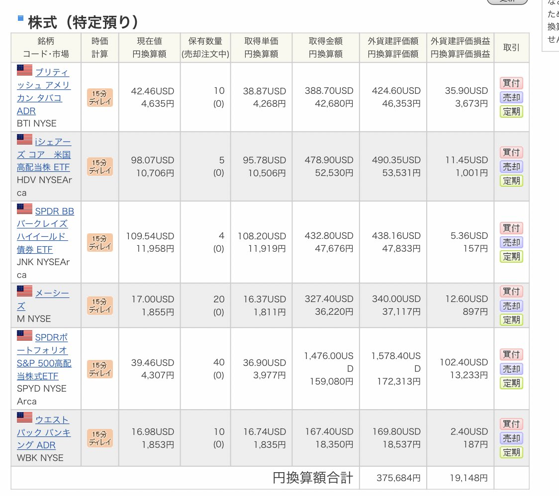Open ブリティッシュ アメリカン タバコ ADR stock link
This screenshot has height=496, width=559.
click(x=43, y=91)
